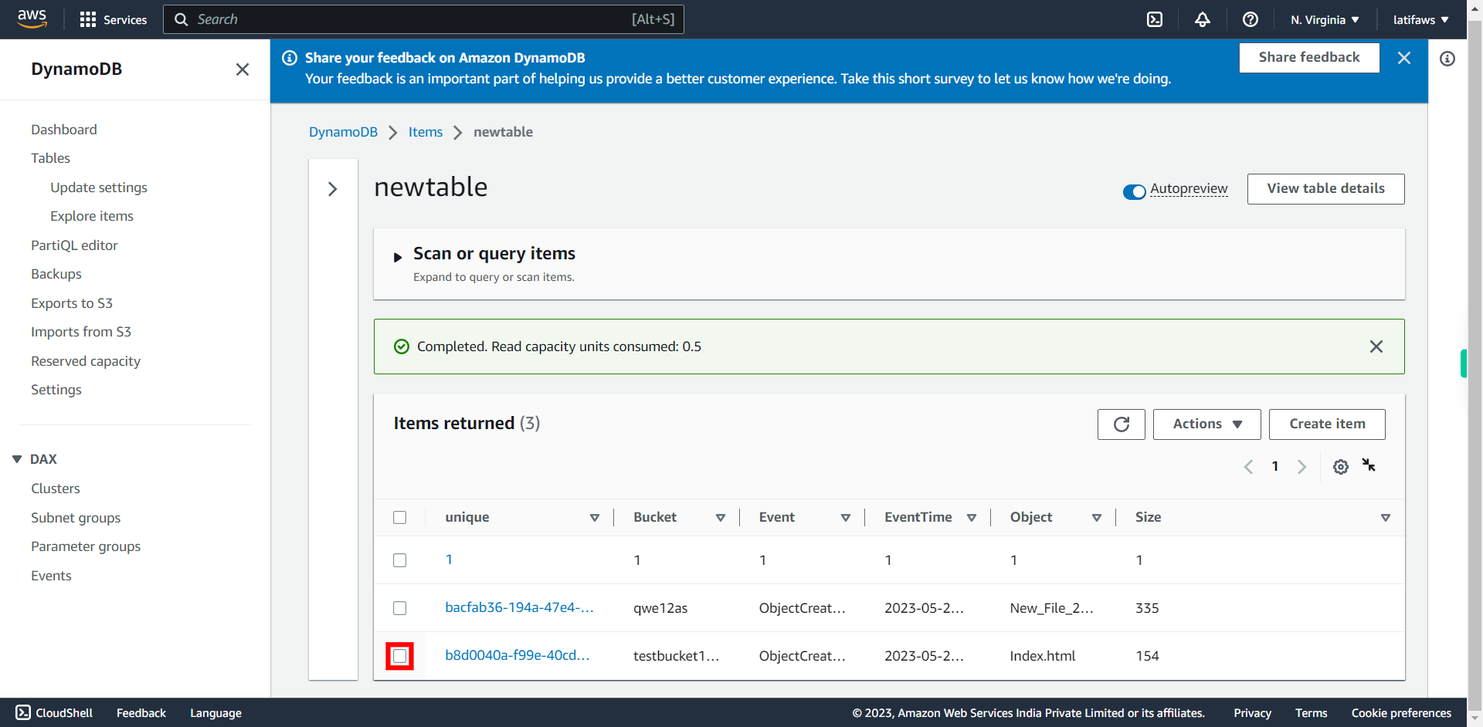Image resolution: width=1483 pixels, height=727 pixels.
Task: Close the DynamoDB sidebar panel
Action: 243,69
